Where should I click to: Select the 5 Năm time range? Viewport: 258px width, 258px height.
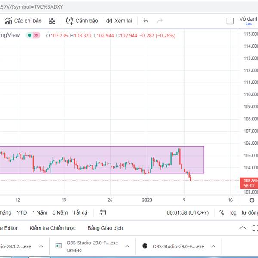pyautogui.click(x=60, y=212)
